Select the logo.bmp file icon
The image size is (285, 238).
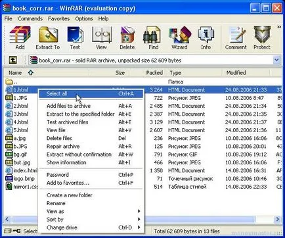point(9,179)
